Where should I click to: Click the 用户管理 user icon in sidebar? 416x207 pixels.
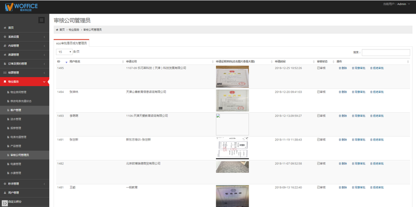[5, 192]
